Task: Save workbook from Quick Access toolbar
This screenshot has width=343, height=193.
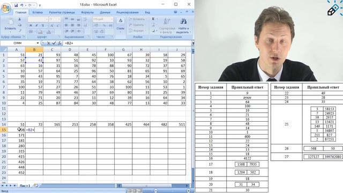Action: [16, 5]
